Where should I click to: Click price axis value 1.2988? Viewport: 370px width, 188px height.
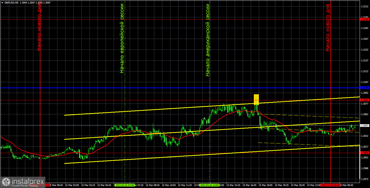364,168
